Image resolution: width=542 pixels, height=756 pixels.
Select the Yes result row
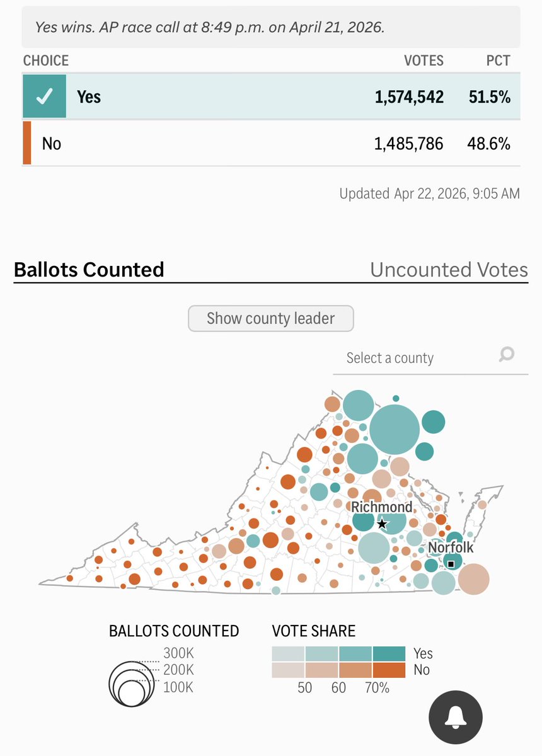(271, 96)
